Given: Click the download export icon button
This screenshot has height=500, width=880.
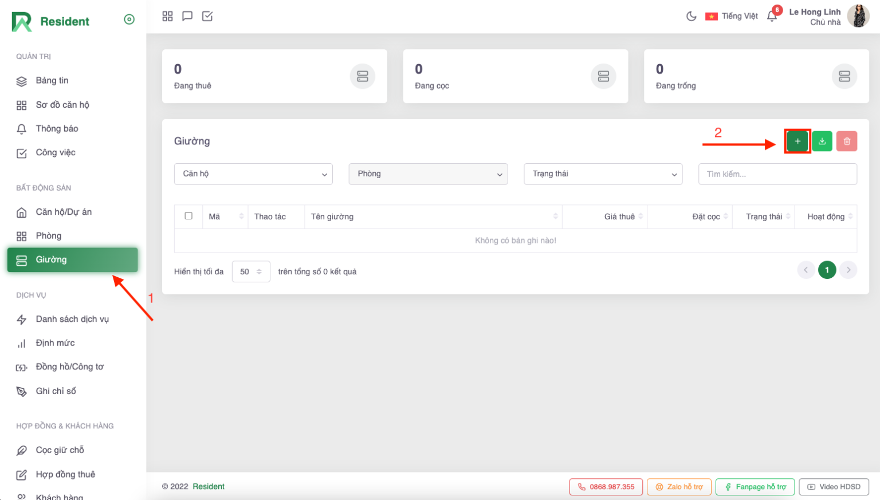Looking at the screenshot, I should (822, 141).
